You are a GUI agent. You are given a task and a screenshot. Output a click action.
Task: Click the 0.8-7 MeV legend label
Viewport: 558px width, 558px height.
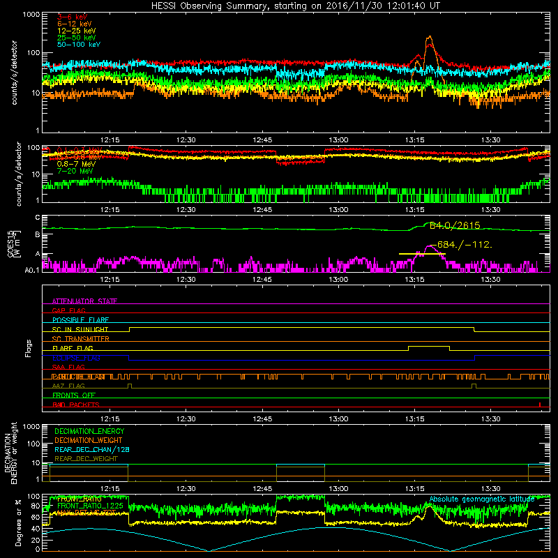coord(76,164)
